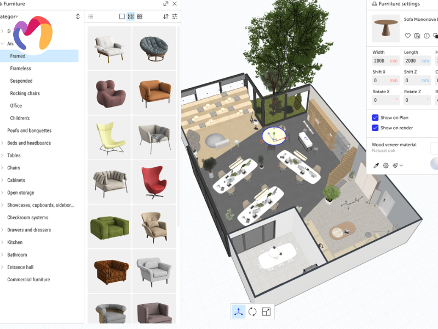Click the sort order arrows icon
The height and width of the screenshot is (329, 438).
point(166,16)
